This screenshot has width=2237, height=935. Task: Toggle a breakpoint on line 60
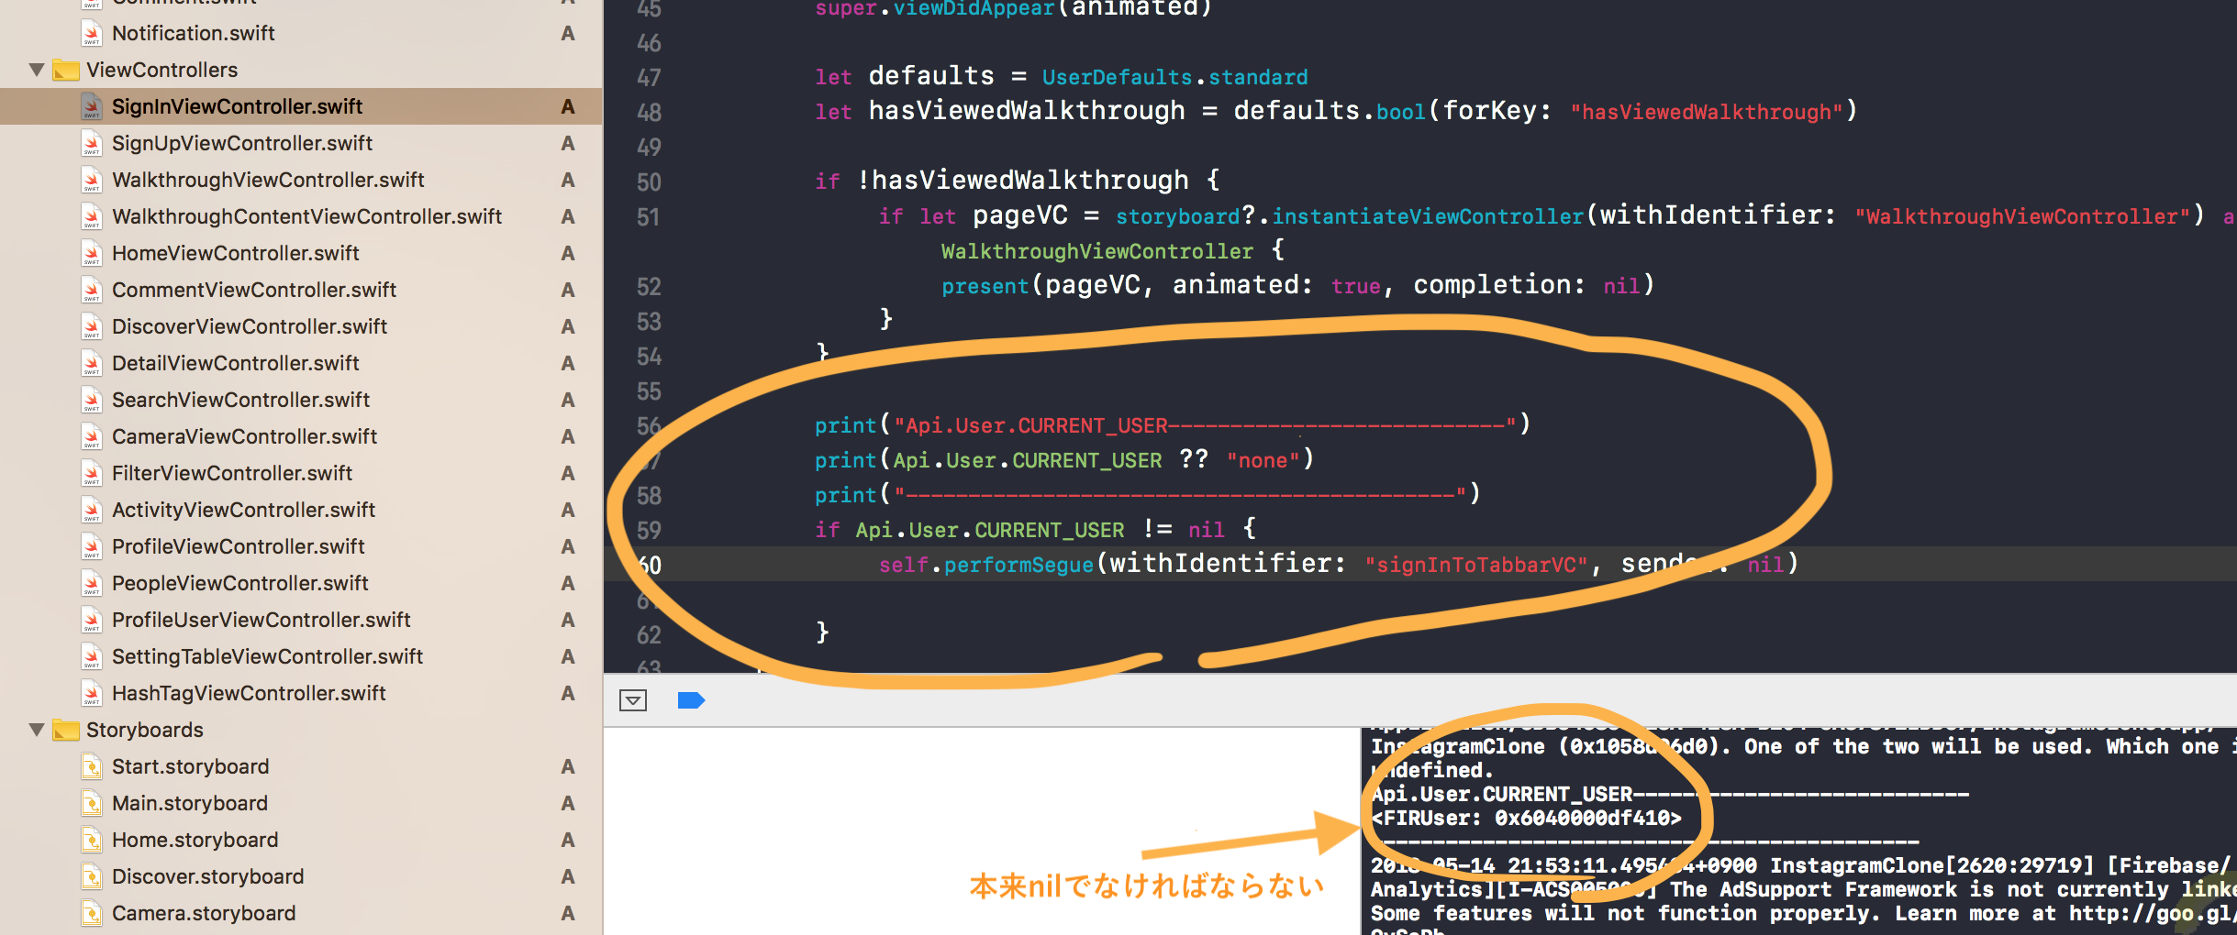[648, 566]
